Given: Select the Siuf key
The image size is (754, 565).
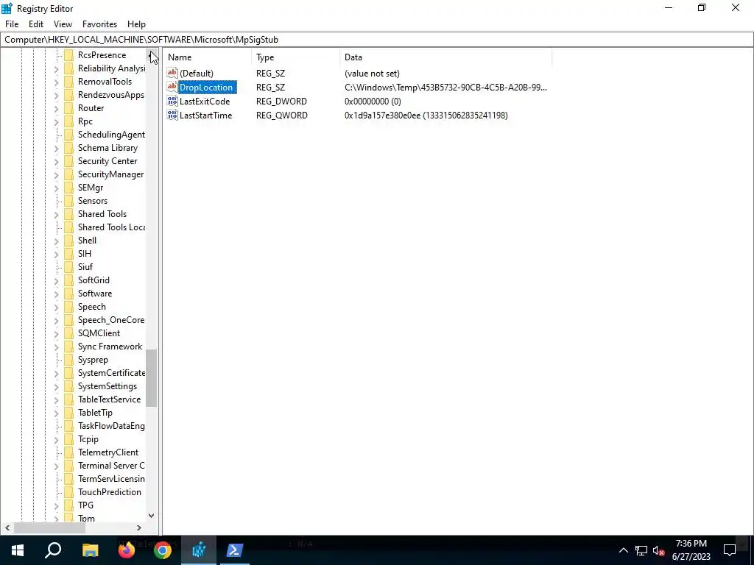Looking at the screenshot, I should click(x=85, y=266).
